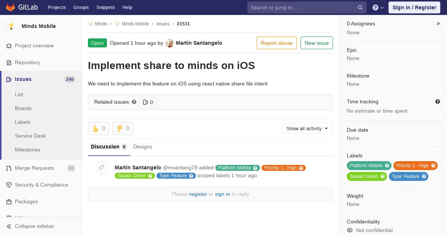Viewport: 447px width, 235px height.
Task: Open Service Desk in sidebar
Action: coord(30,136)
